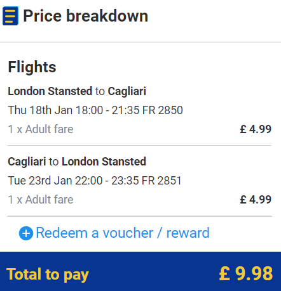
Task: Click the Cagliari to London Stansted route
Action: point(77,162)
